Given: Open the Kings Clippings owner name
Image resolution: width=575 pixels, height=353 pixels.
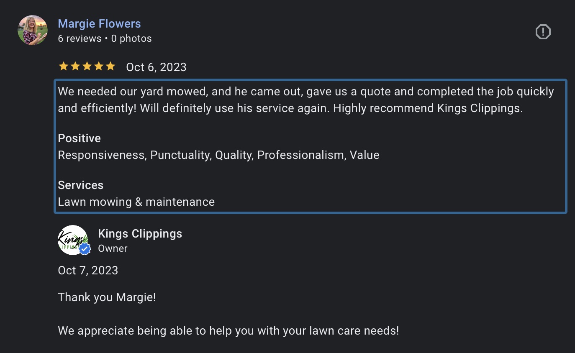Looking at the screenshot, I should tap(140, 234).
